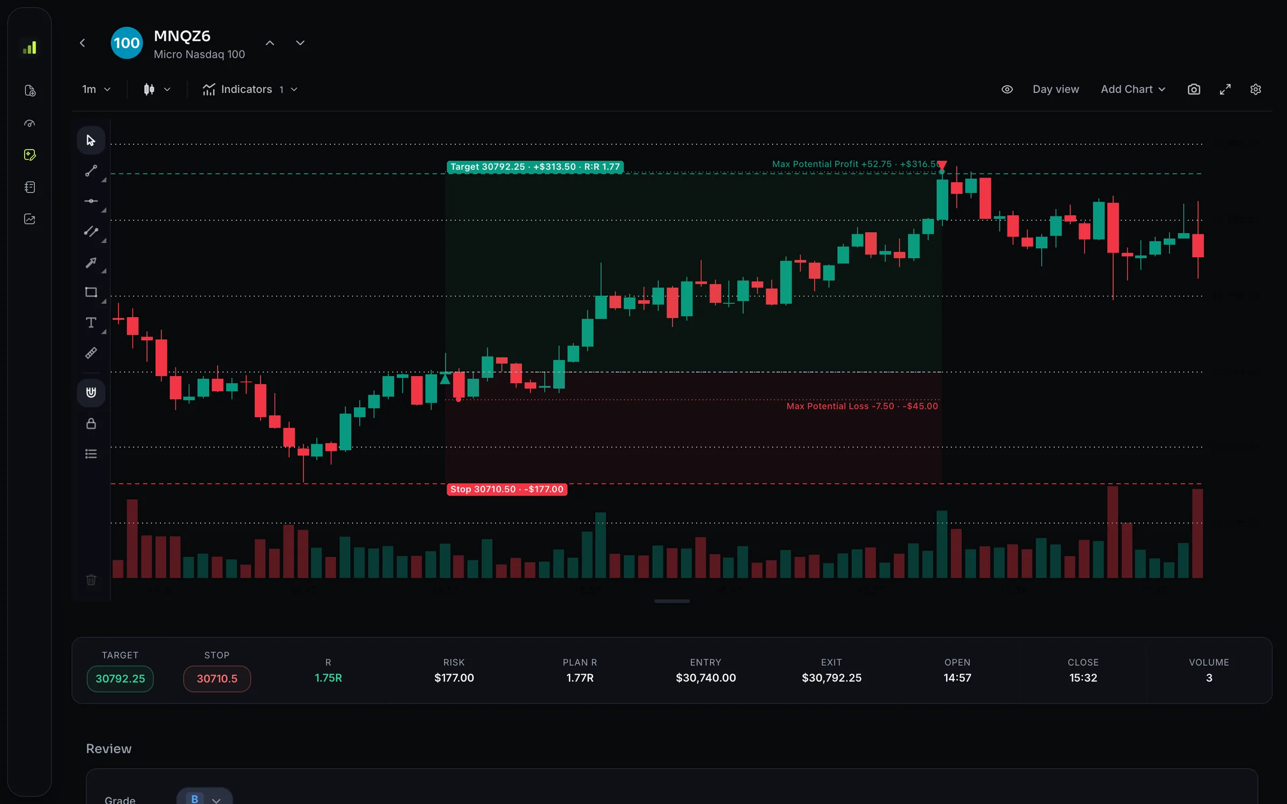Click the entry price $30,740.00 value
The image size is (1287, 804).
(x=706, y=678)
